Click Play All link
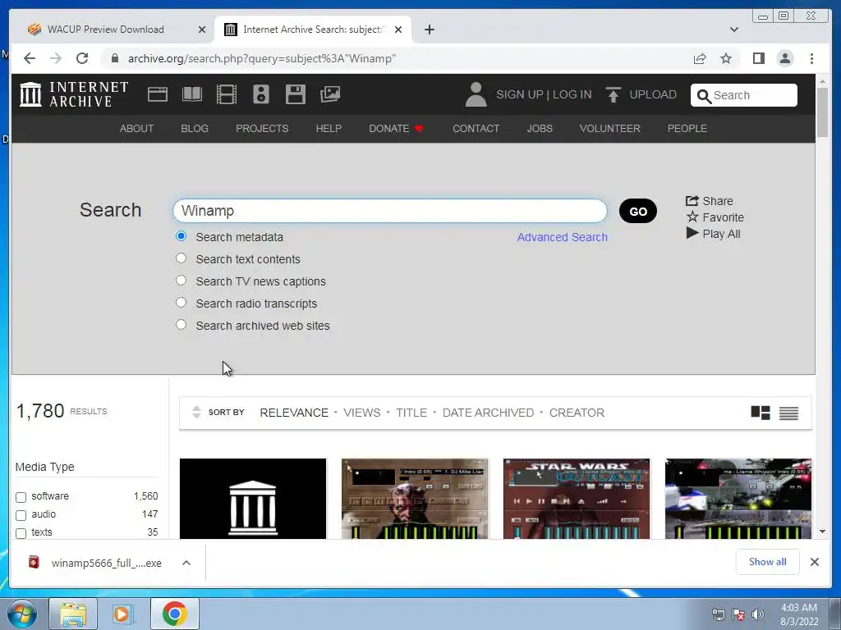 click(714, 234)
